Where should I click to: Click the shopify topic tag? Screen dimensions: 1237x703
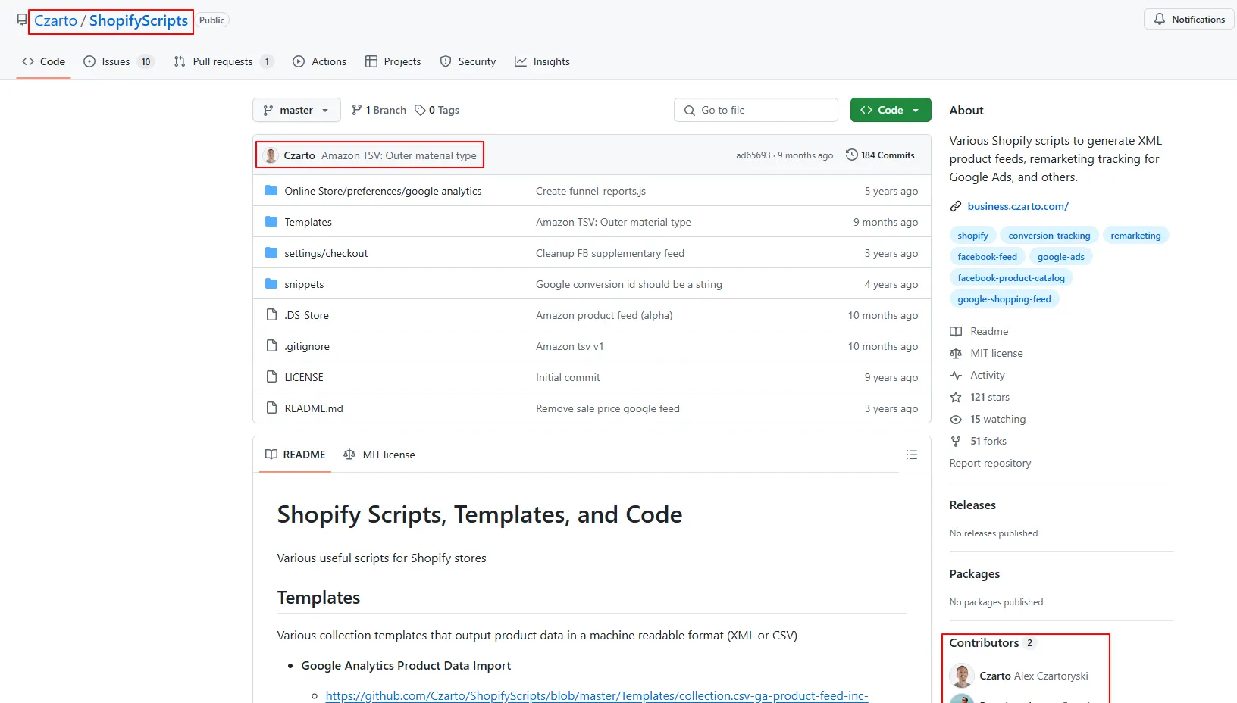(x=972, y=236)
